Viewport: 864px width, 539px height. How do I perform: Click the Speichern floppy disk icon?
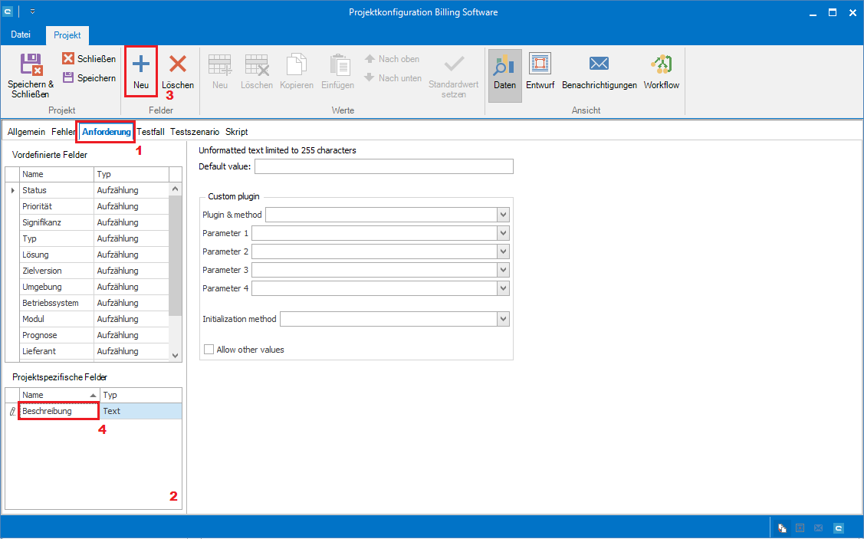68,77
